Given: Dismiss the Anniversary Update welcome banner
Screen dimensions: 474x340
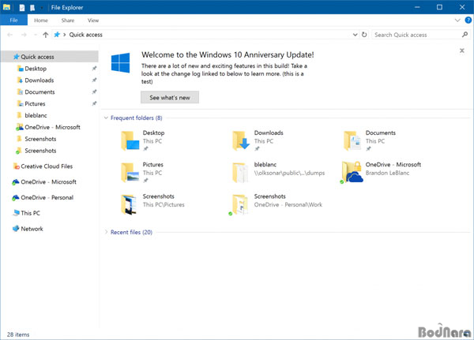Looking at the screenshot, I should 462,50.
